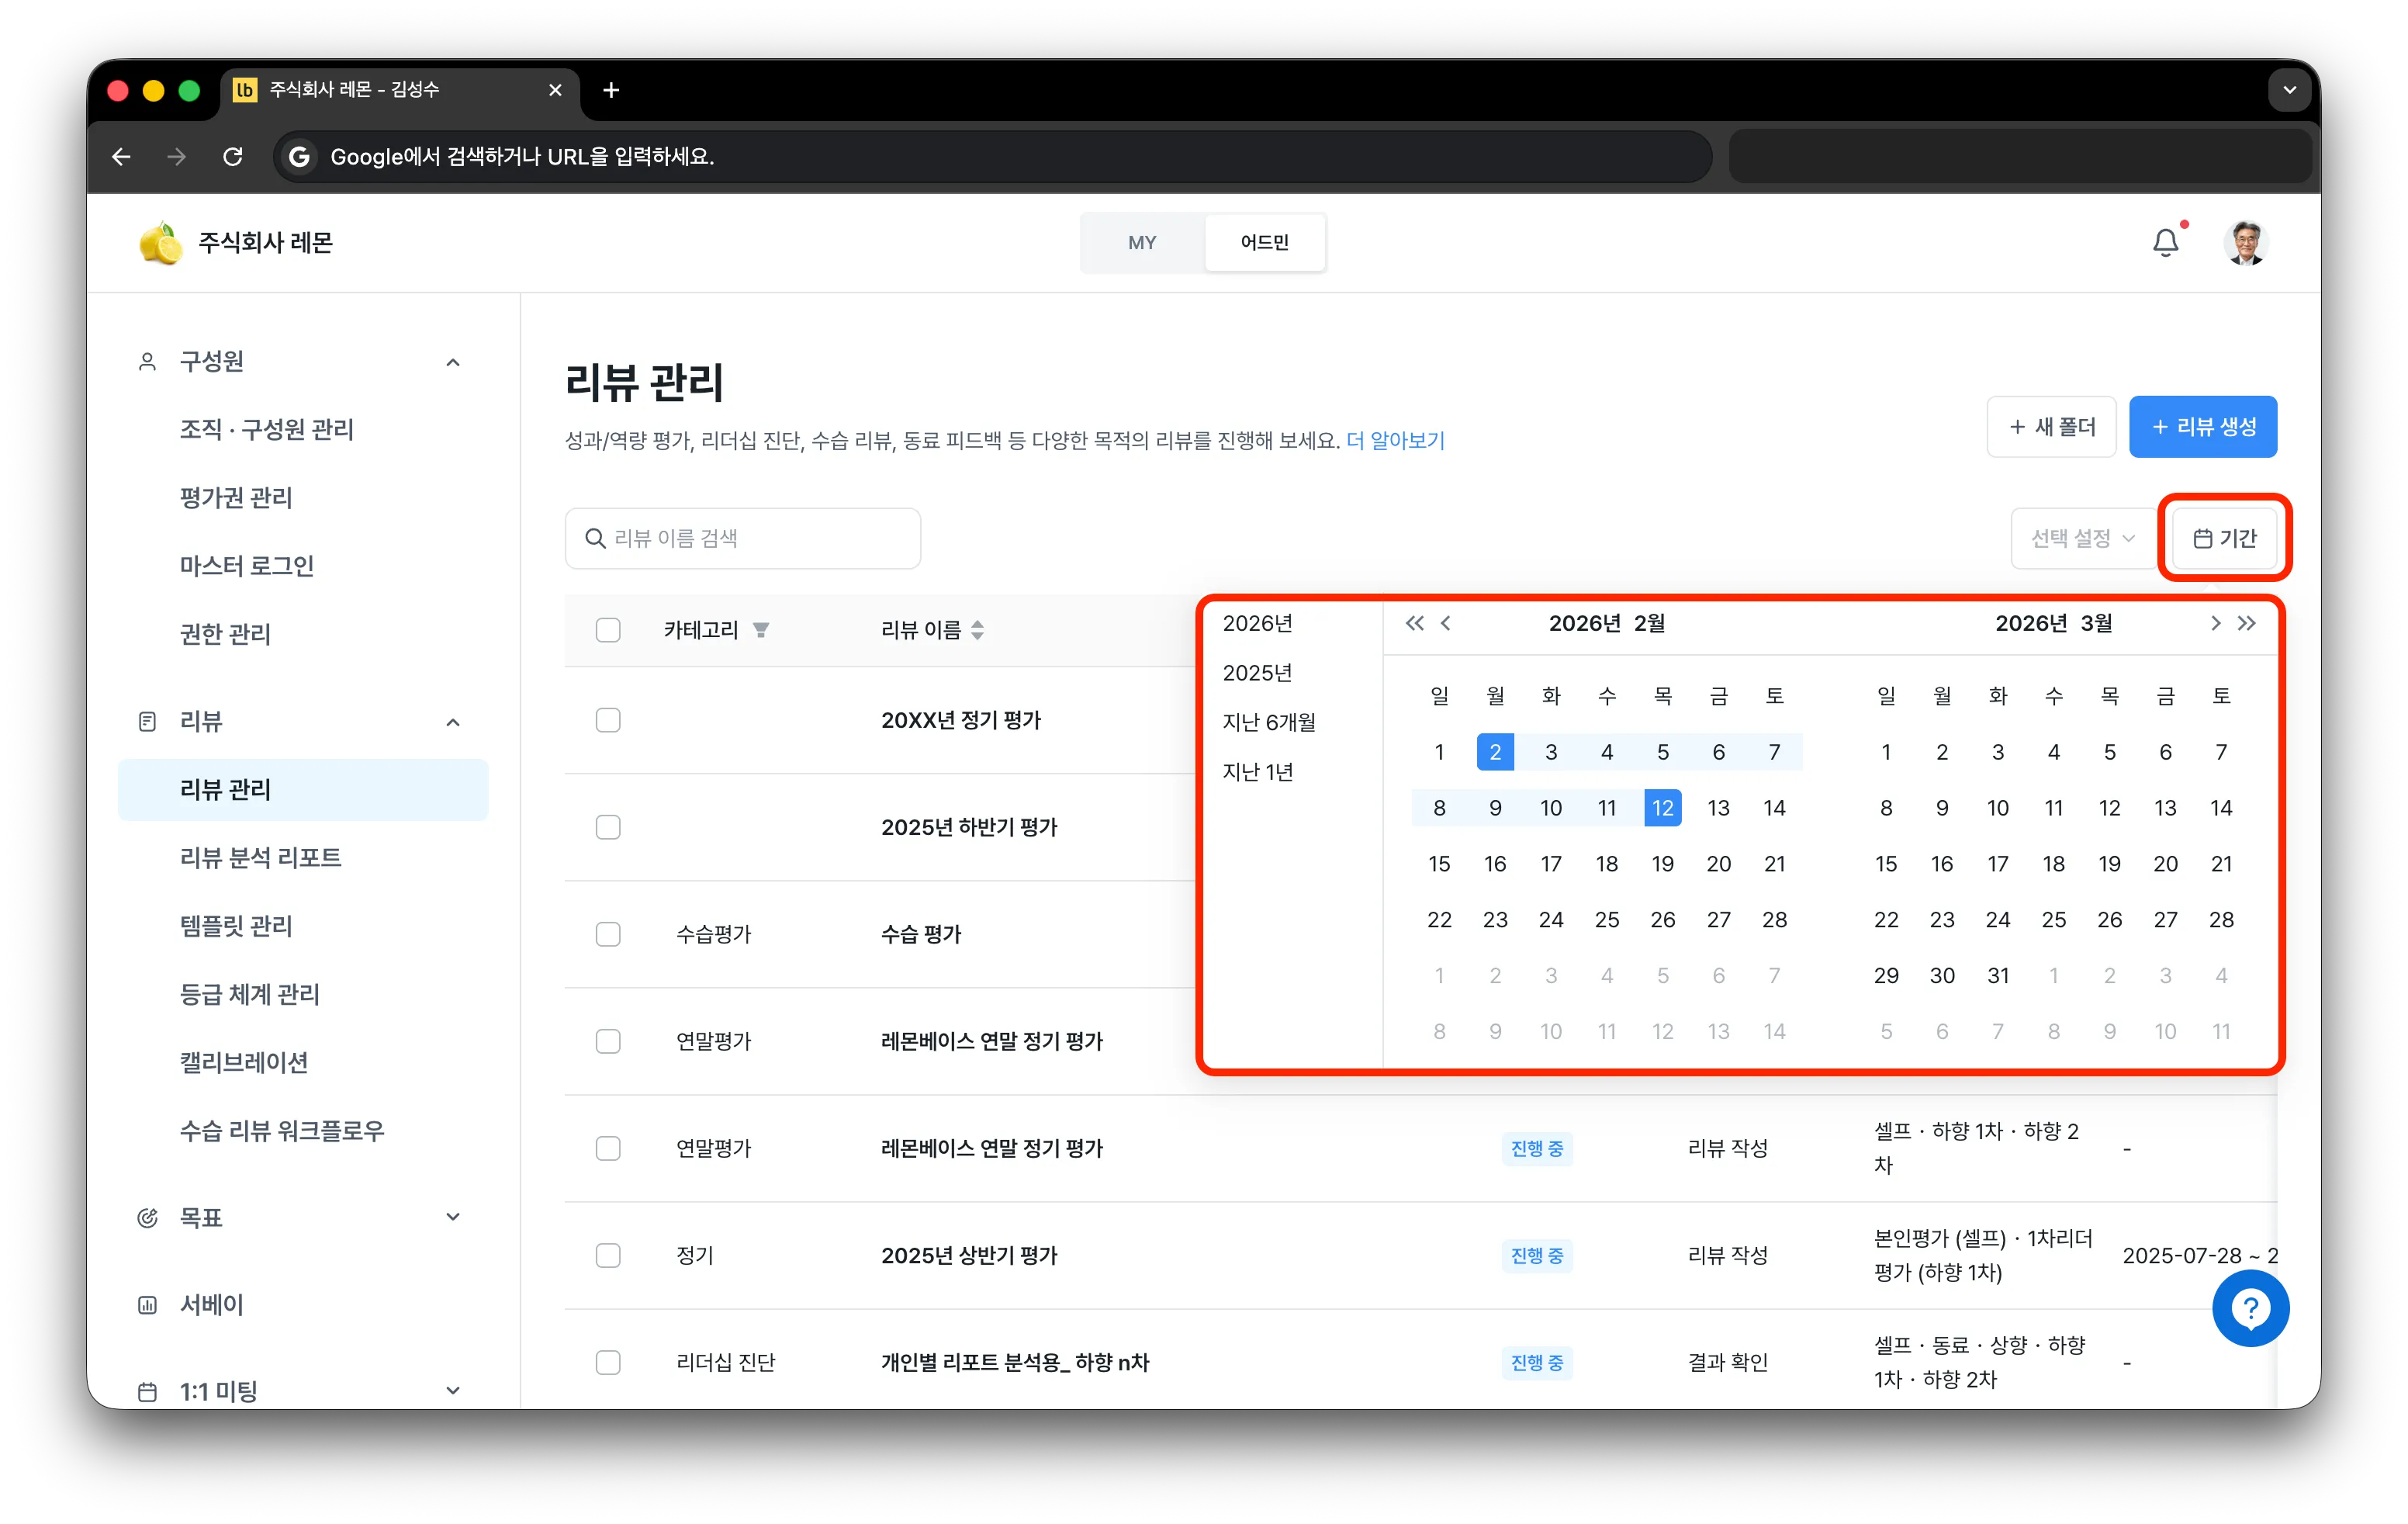Image resolution: width=2408 pixels, height=1524 pixels.
Task: Check the 20XX년 정기 평가 row checkbox
Action: pos(608,720)
